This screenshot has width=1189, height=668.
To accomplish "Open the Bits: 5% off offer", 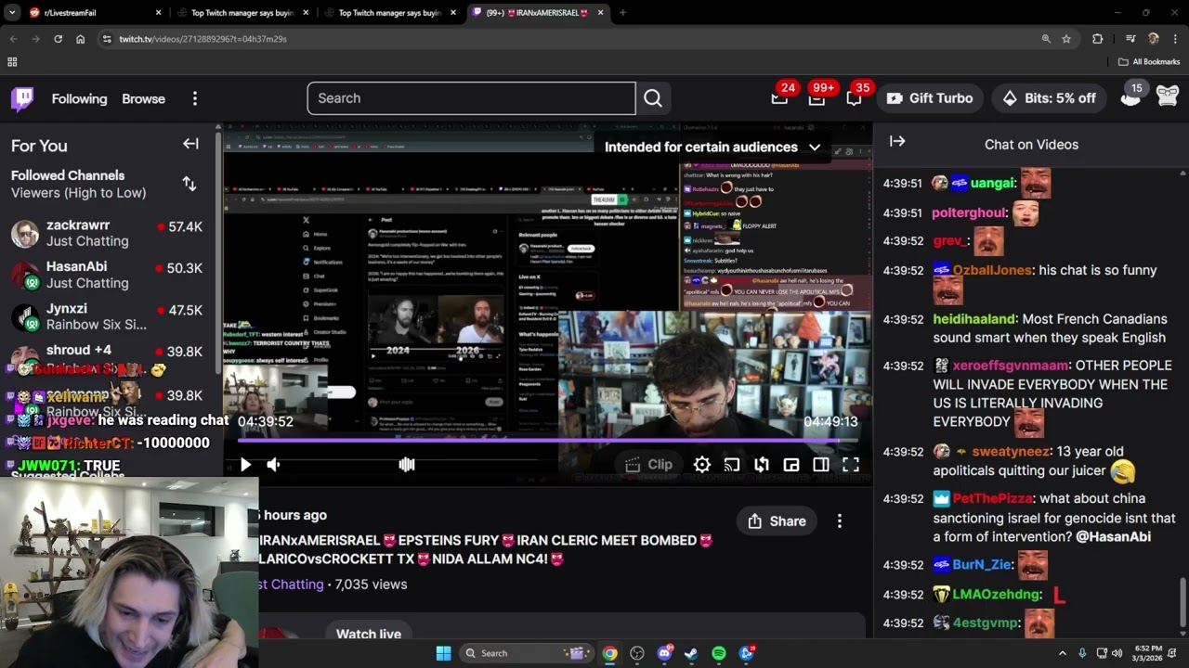I will 1050,98.
